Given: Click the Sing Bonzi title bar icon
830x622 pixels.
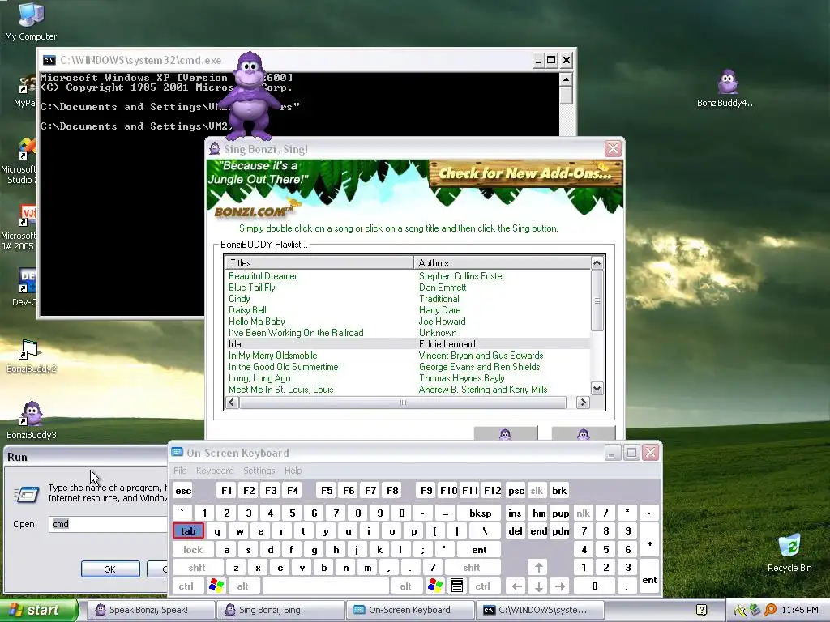Looking at the screenshot, I should (x=214, y=149).
